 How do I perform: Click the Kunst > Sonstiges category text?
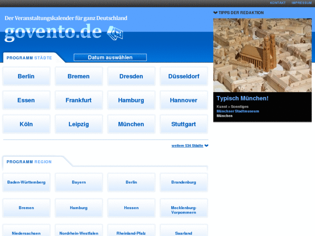tap(232, 107)
